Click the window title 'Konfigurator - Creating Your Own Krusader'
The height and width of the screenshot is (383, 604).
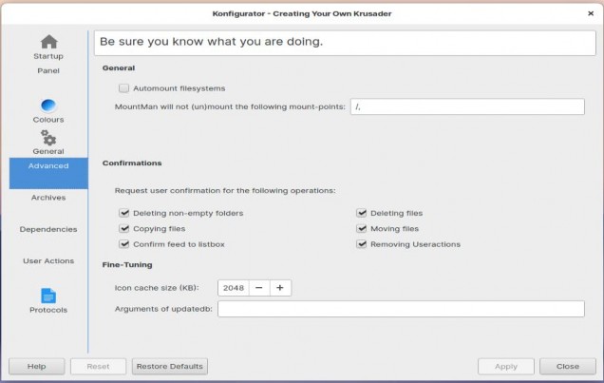click(302, 13)
